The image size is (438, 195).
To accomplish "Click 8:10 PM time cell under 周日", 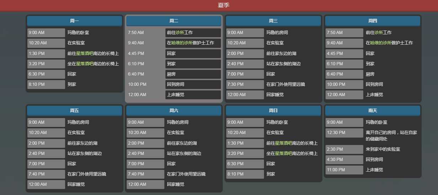I will (x=245, y=174).
